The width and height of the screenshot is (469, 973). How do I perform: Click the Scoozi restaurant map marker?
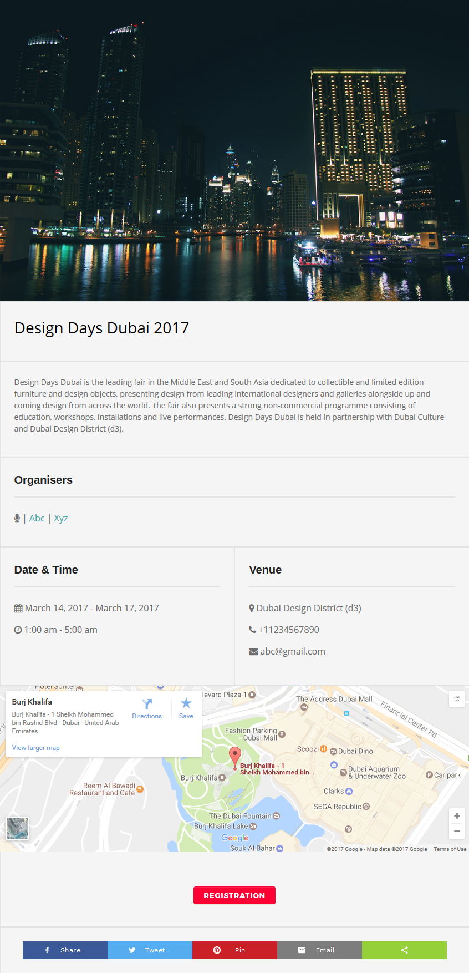(x=324, y=749)
